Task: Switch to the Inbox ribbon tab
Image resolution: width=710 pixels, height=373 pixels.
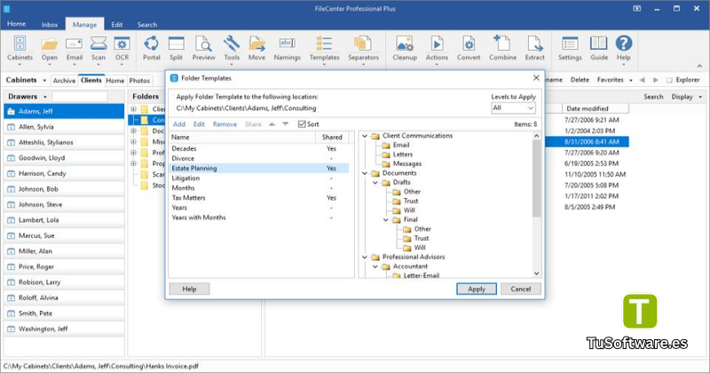Action: 50,25
